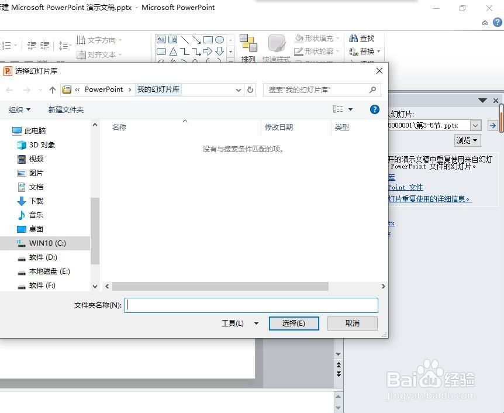Choose the down block arrow shape
Screen dimensions: 504x413
pyautogui.click(x=219, y=51)
